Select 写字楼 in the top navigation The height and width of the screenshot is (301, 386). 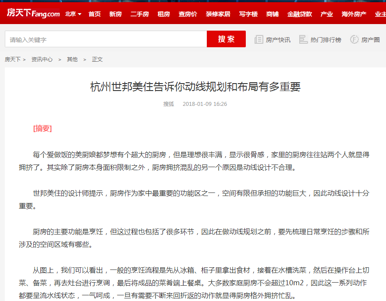[x=248, y=14]
